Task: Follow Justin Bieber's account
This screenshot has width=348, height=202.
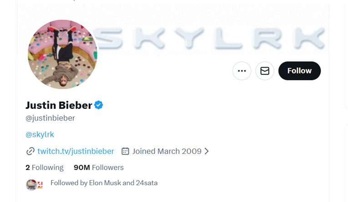Action: 299,71
